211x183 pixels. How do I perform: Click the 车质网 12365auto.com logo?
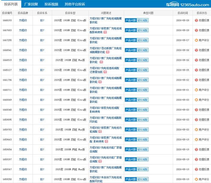pyautogui.click(x=187, y=5)
